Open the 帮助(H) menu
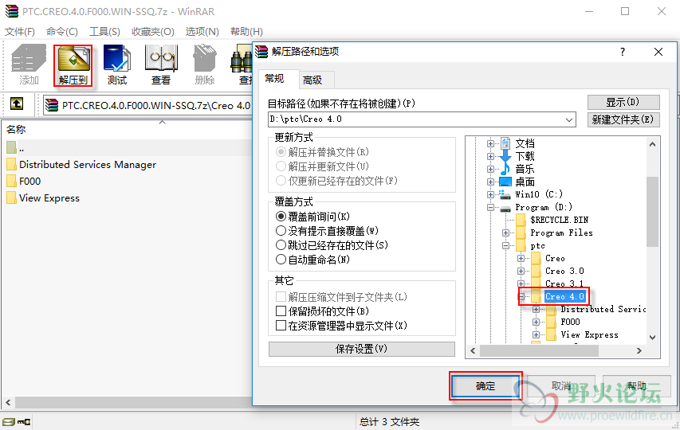 click(x=246, y=32)
